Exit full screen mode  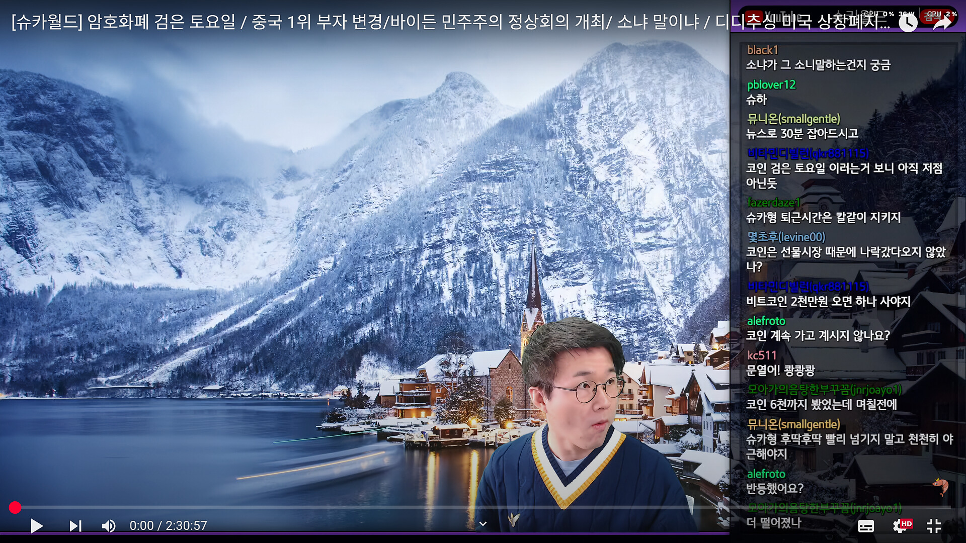pos(934,526)
